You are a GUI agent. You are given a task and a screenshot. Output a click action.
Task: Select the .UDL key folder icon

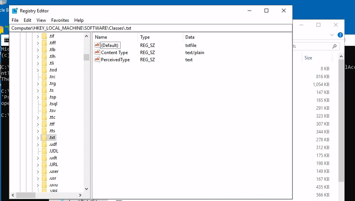(44, 151)
